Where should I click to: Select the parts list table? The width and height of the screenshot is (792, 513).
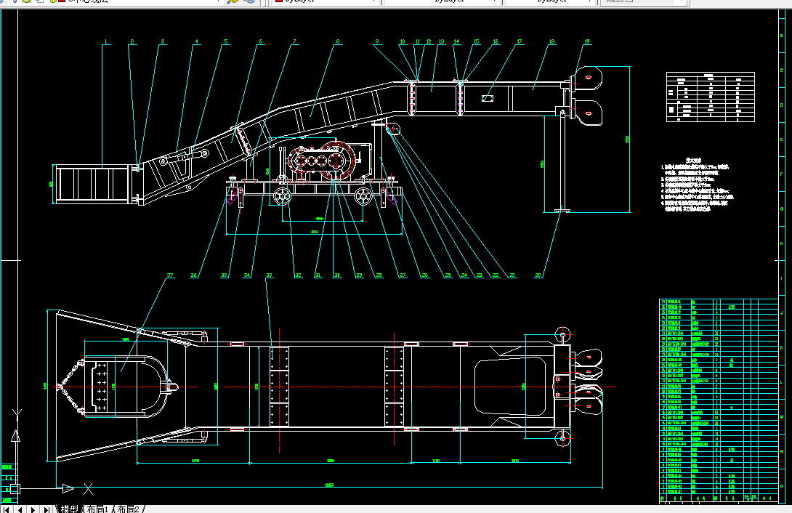(719, 401)
